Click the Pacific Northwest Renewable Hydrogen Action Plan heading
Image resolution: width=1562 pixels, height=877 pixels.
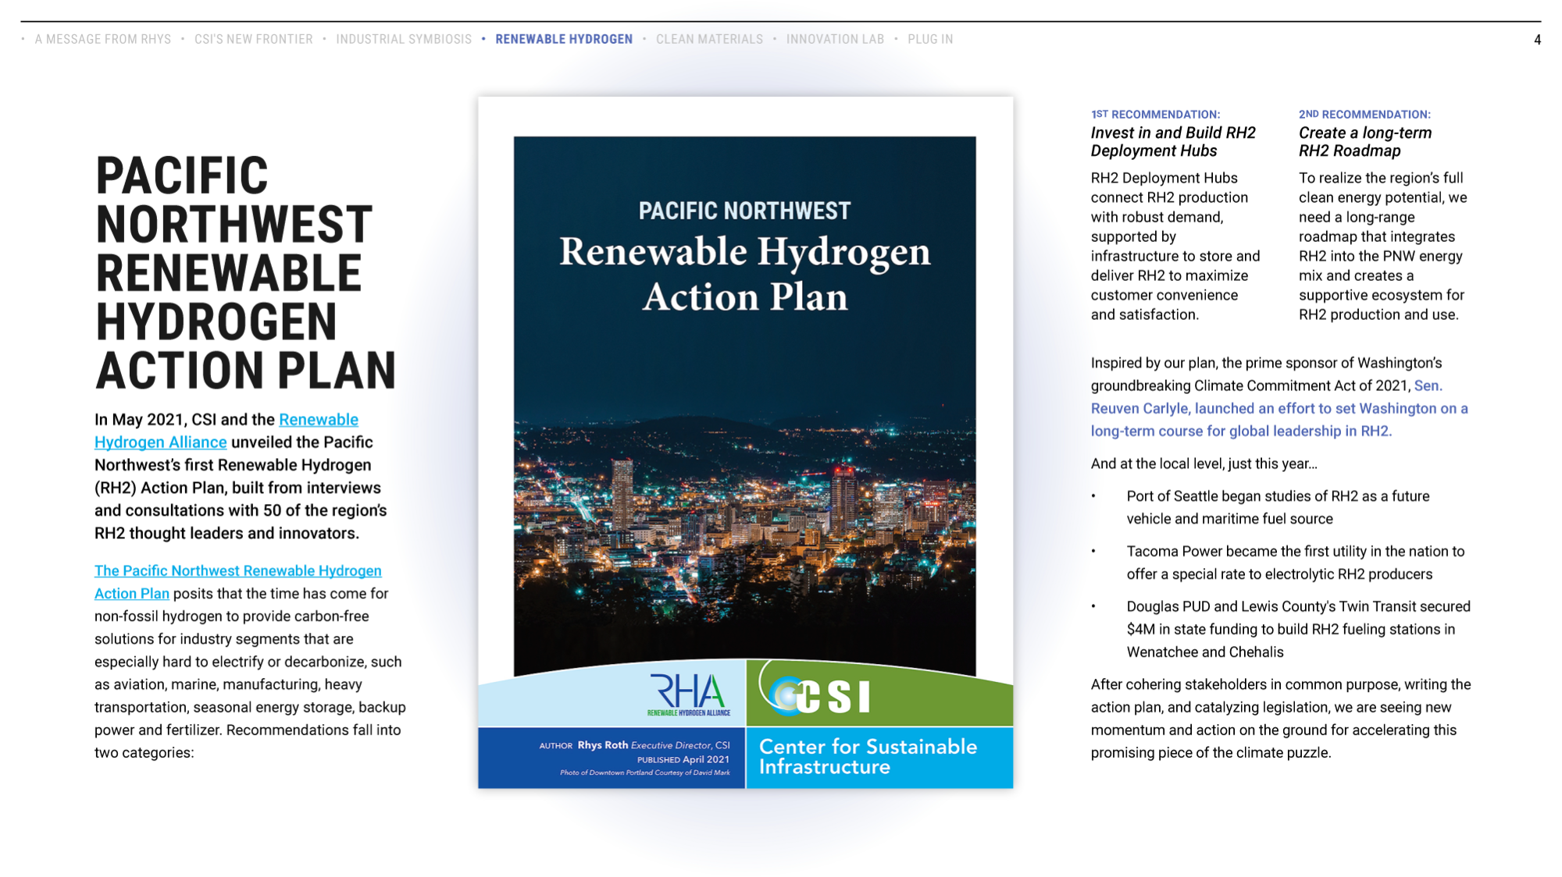point(246,273)
